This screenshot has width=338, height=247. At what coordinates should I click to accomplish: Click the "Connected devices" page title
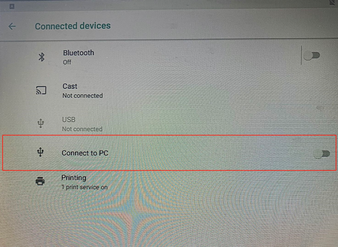[x=73, y=26]
